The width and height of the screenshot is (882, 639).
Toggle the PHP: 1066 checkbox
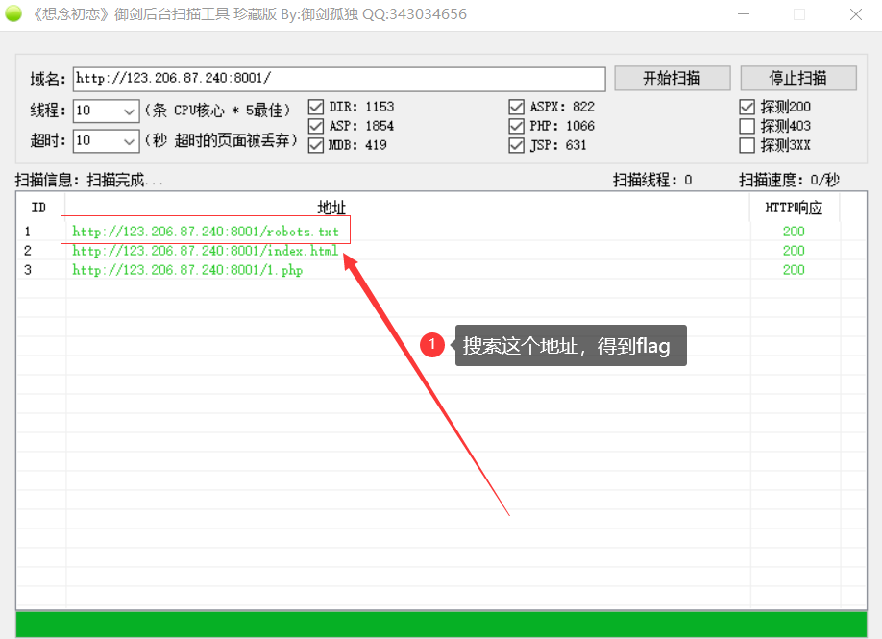tap(516, 126)
